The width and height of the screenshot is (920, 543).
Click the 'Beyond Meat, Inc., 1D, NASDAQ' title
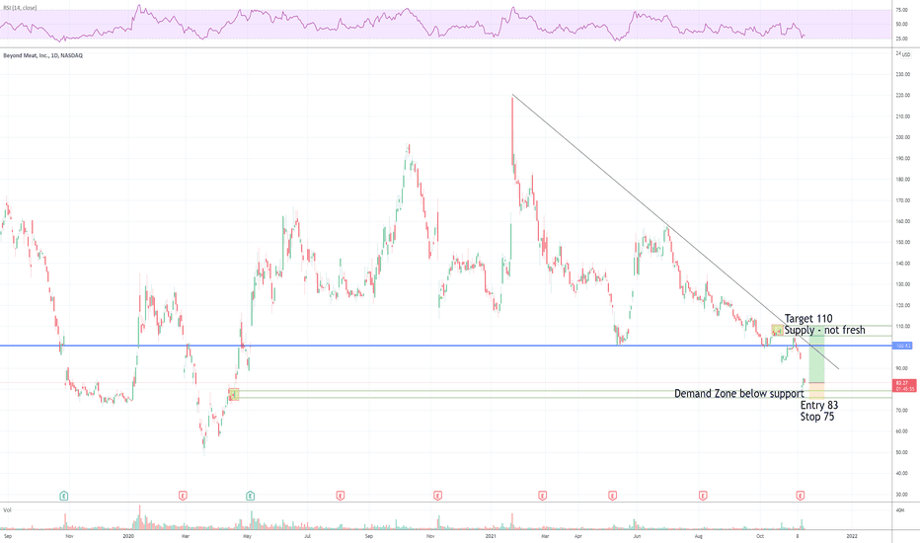tap(42, 55)
